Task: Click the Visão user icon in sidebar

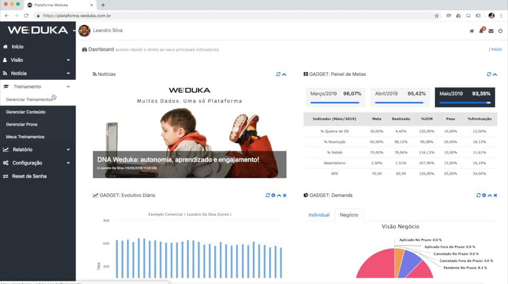Action: (5, 60)
